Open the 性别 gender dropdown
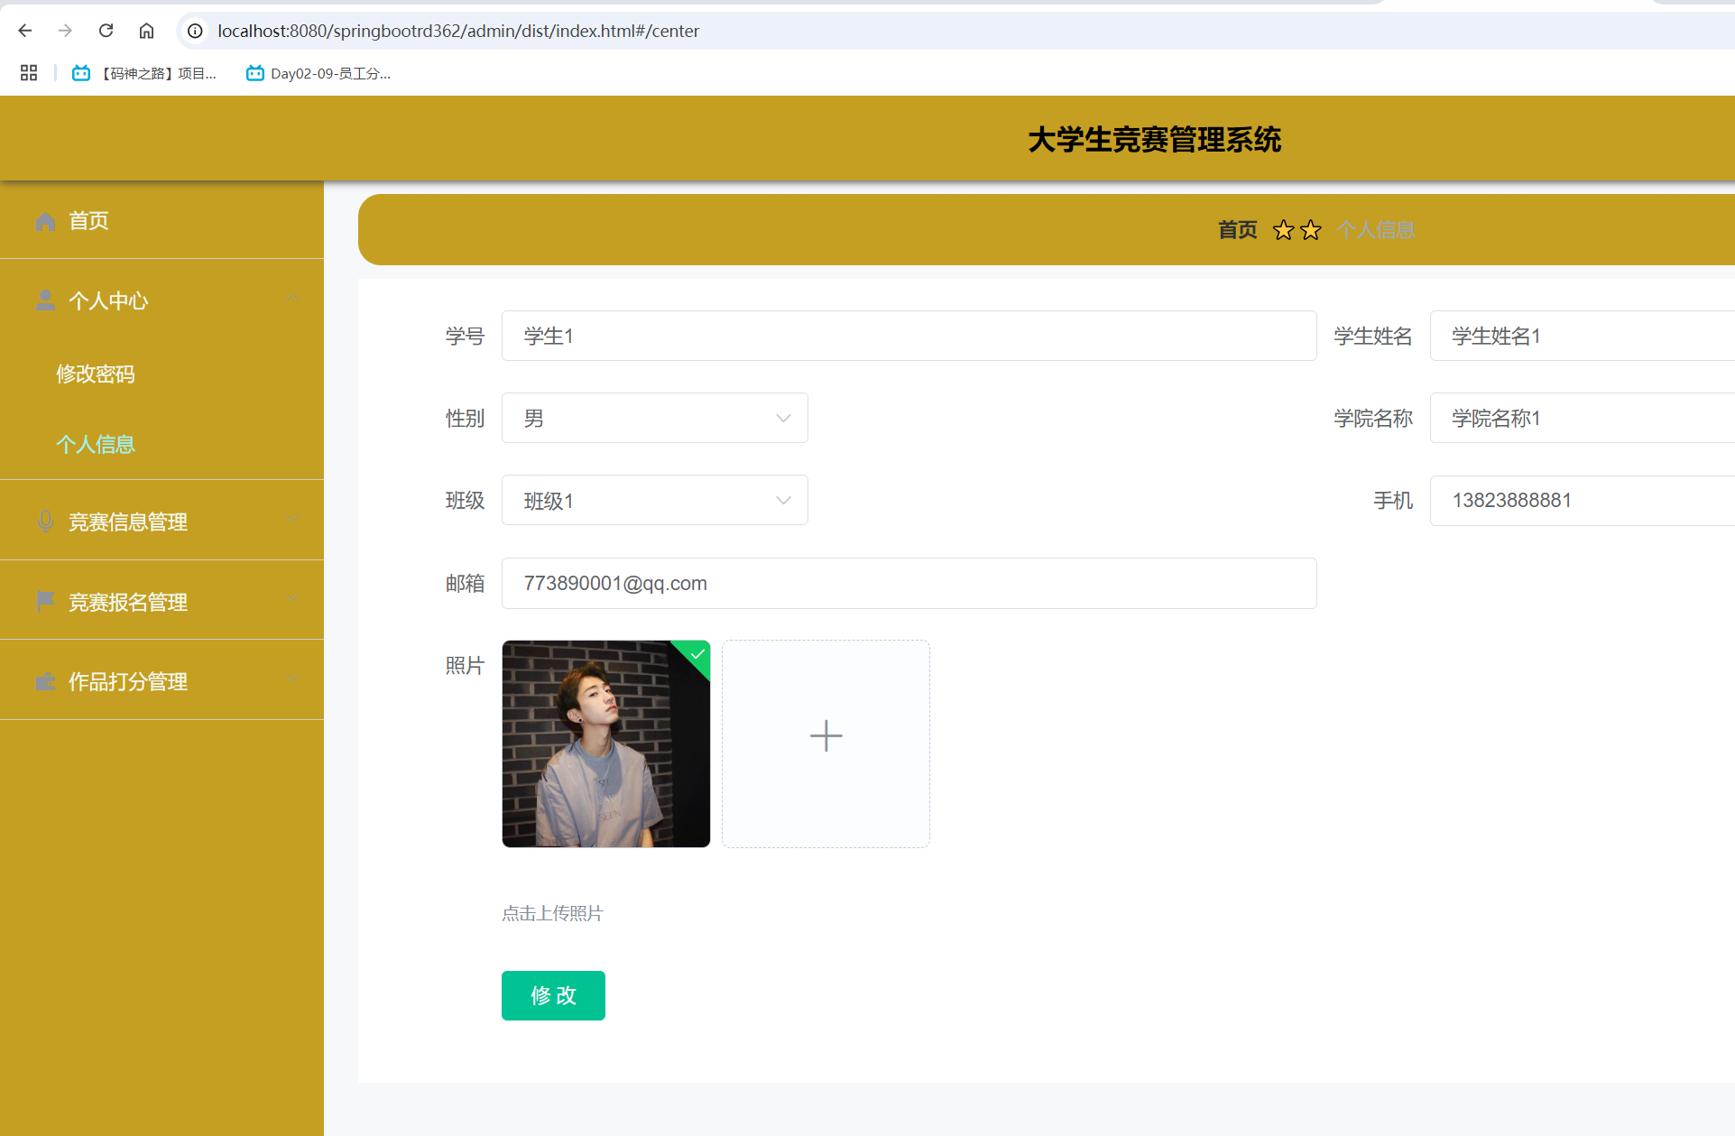 (x=654, y=418)
